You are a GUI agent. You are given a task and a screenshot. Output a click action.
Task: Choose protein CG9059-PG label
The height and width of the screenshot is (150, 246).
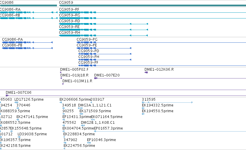pos(87,40)
